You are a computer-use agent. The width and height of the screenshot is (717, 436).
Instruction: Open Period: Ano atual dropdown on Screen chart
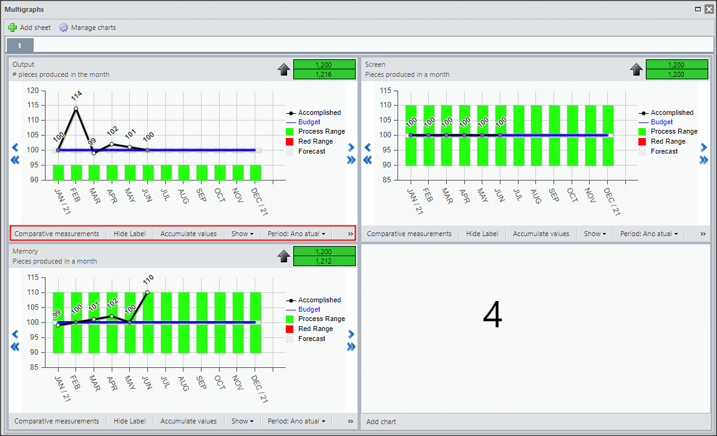(x=649, y=234)
